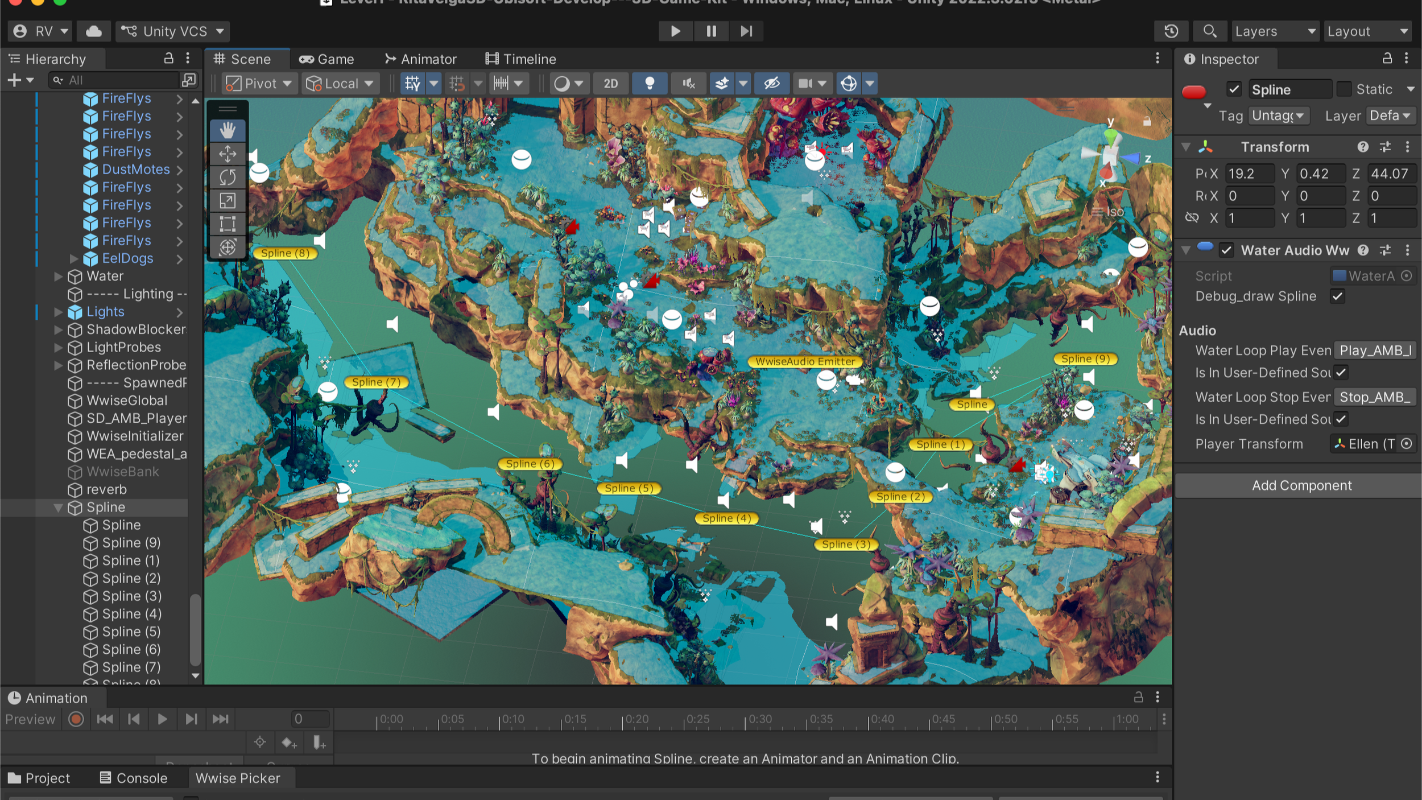
Task: Switch to the Console tab
Action: [x=134, y=778]
